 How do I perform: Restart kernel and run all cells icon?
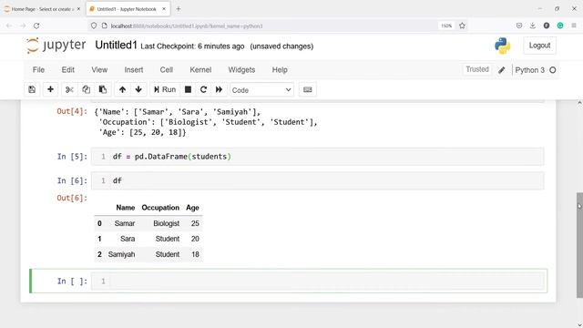pos(219,89)
